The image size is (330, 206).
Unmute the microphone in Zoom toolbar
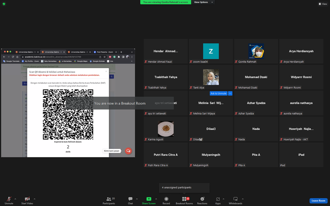[x=9, y=200]
